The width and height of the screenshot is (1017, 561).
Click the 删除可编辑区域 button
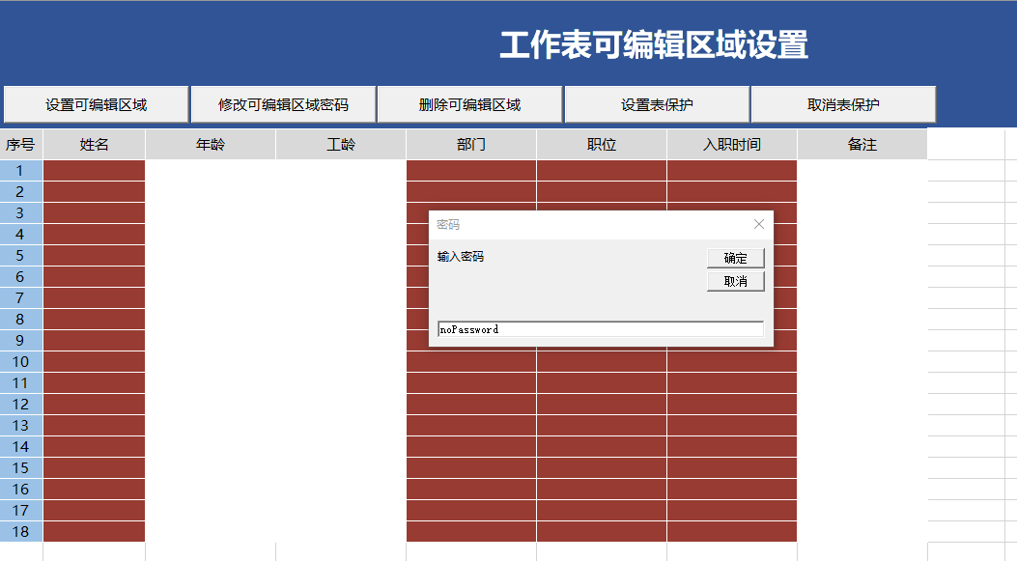coord(469,104)
